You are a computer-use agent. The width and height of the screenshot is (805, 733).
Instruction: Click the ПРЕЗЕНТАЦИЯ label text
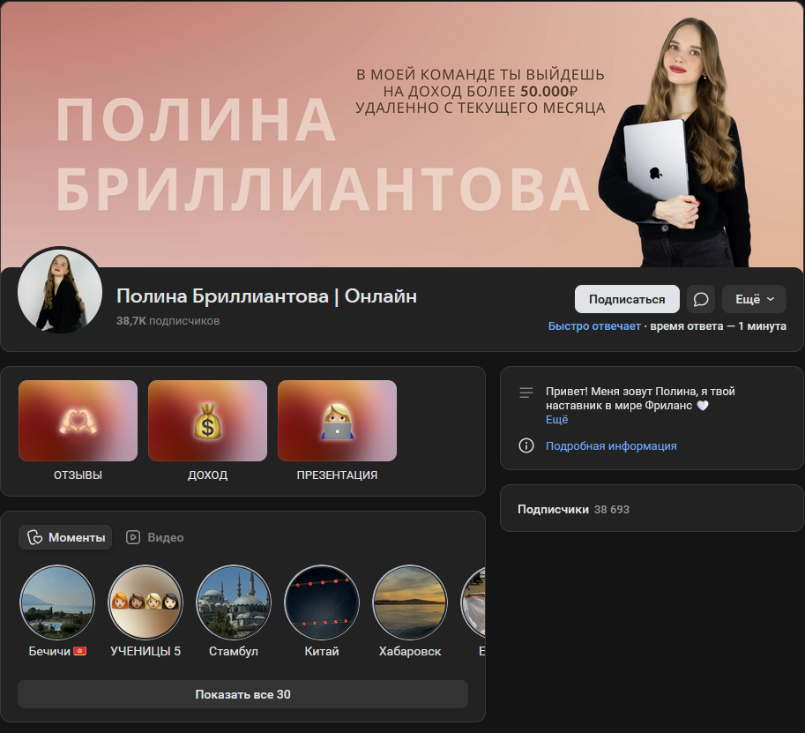coord(338,475)
